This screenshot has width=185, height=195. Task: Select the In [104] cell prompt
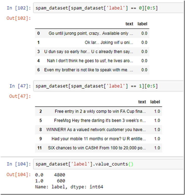pos(19,164)
